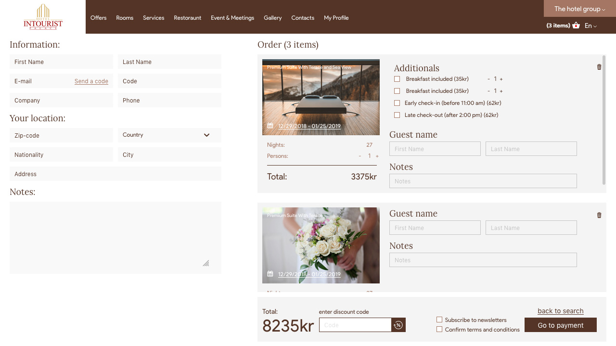
Task: Go to the Rooms menu item
Action: tap(125, 18)
